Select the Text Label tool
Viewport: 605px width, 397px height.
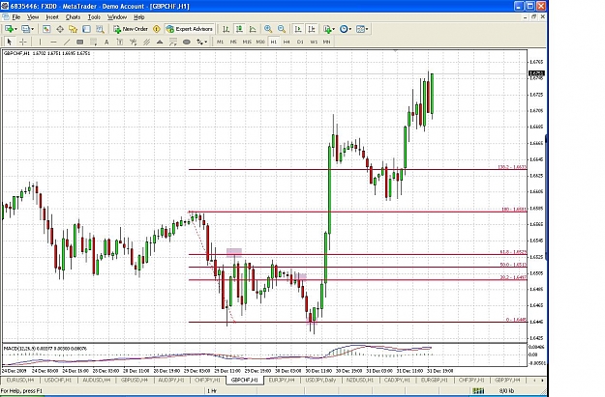coord(120,42)
